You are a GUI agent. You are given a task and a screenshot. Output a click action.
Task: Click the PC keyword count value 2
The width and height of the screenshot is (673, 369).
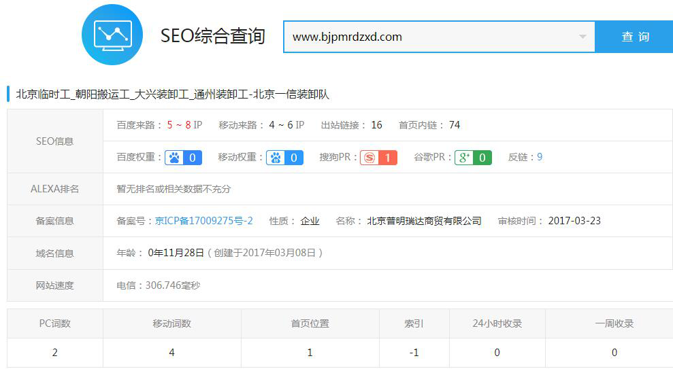click(x=55, y=352)
